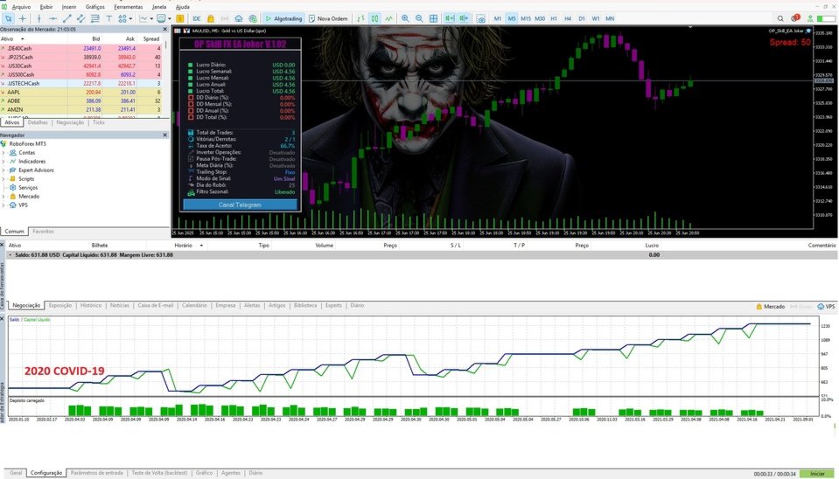Image resolution: width=839 pixels, height=479 pixels.
Task: Select the M5 timeframe
Action: pyautogui.click(x=512, y=18)
